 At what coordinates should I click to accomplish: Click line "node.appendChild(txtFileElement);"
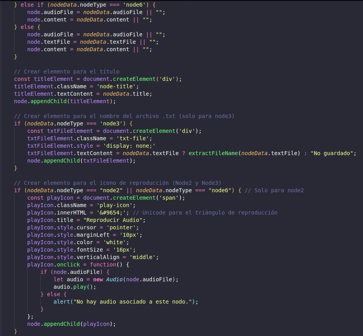point(81,160)
